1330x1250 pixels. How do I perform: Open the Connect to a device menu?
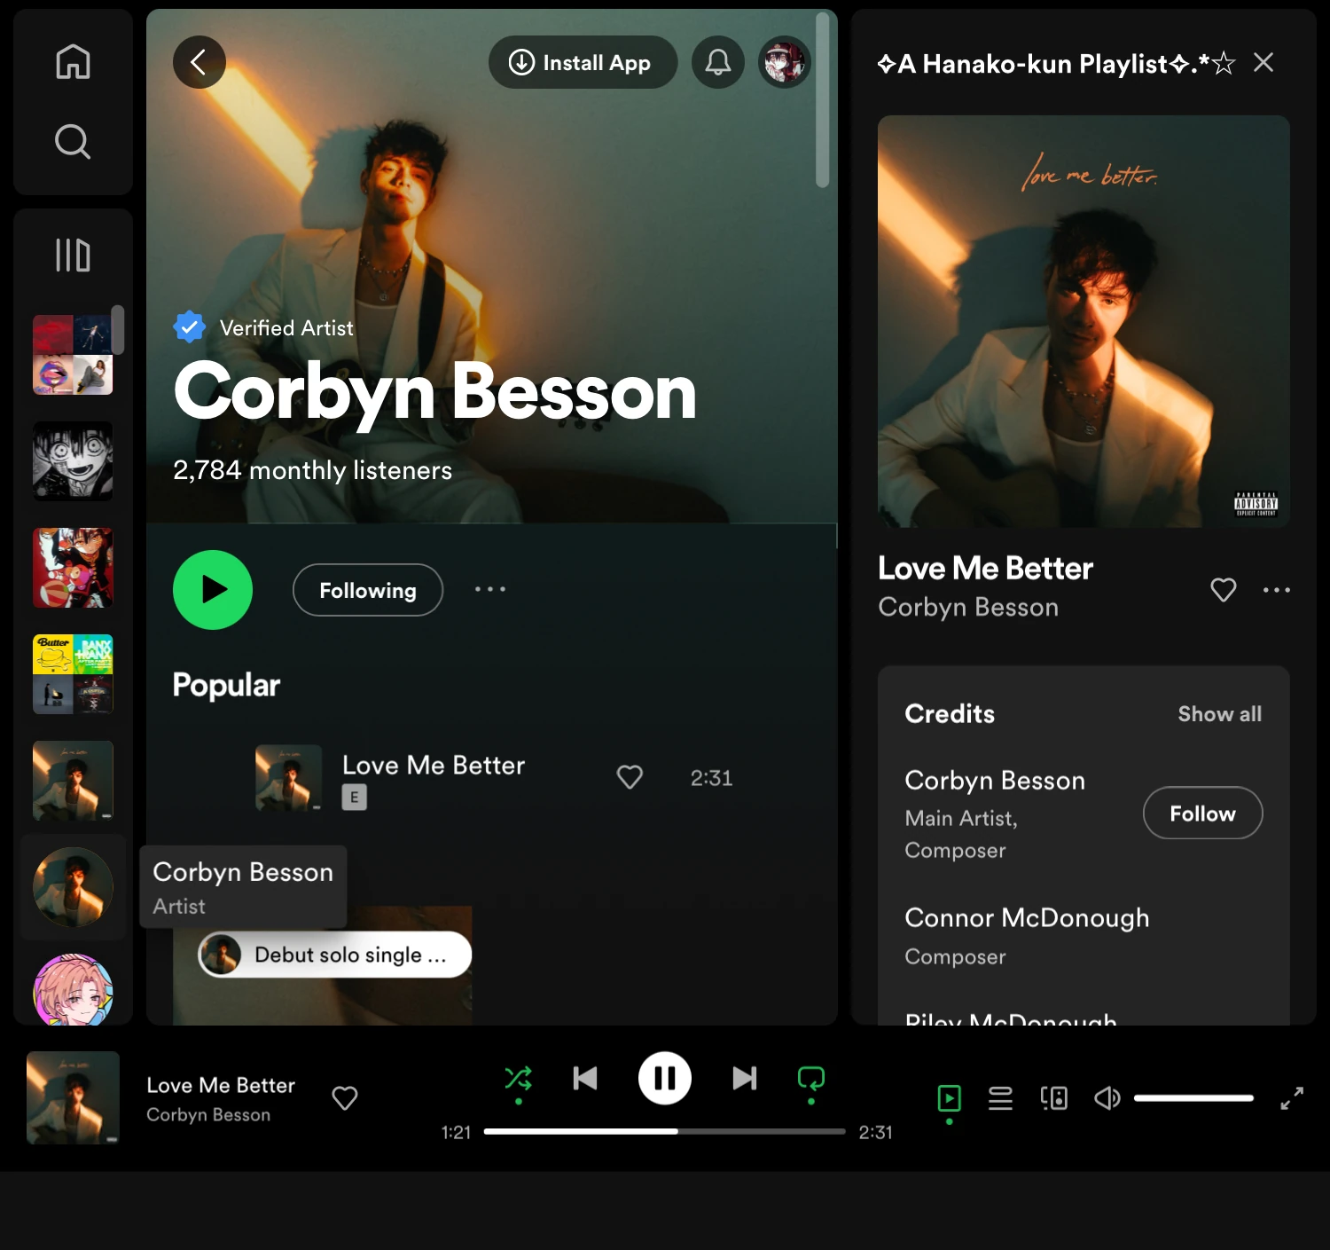[1053, 1097]
